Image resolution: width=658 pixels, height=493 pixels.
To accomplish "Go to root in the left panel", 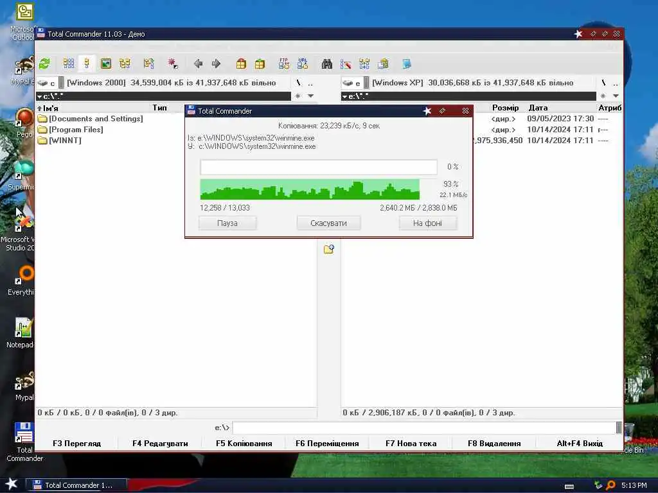I will 298,83.
